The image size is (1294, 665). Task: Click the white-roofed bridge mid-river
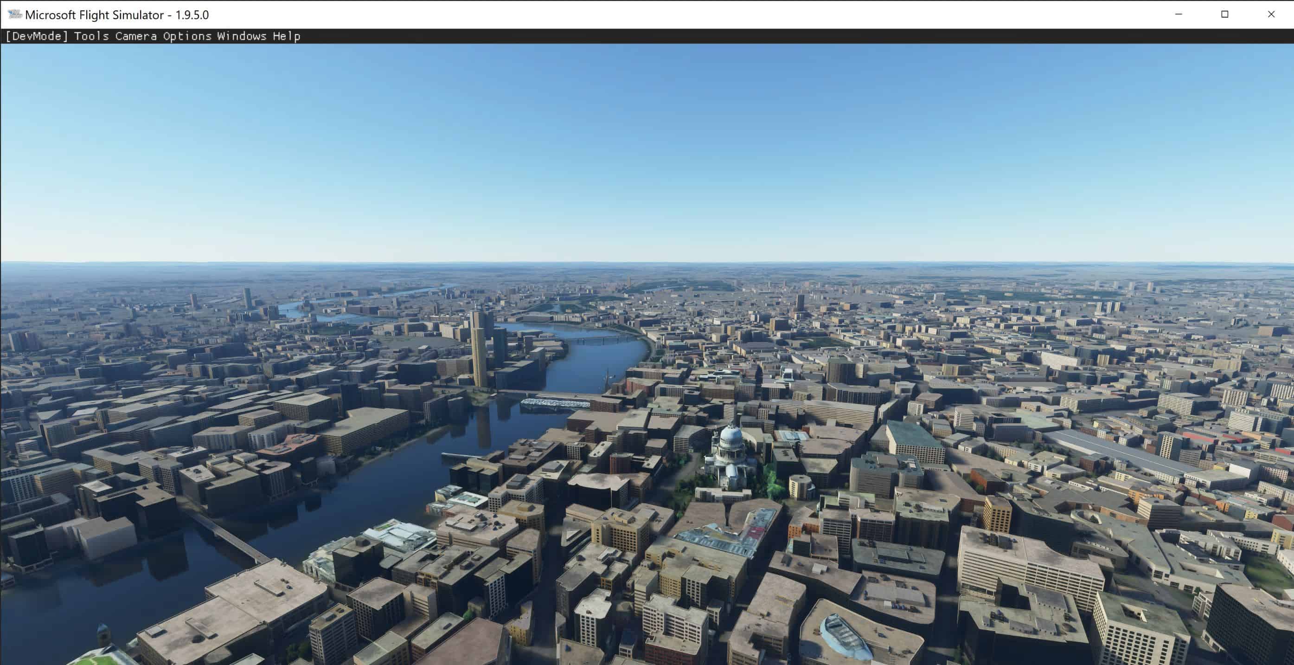[x=555, y=403]
